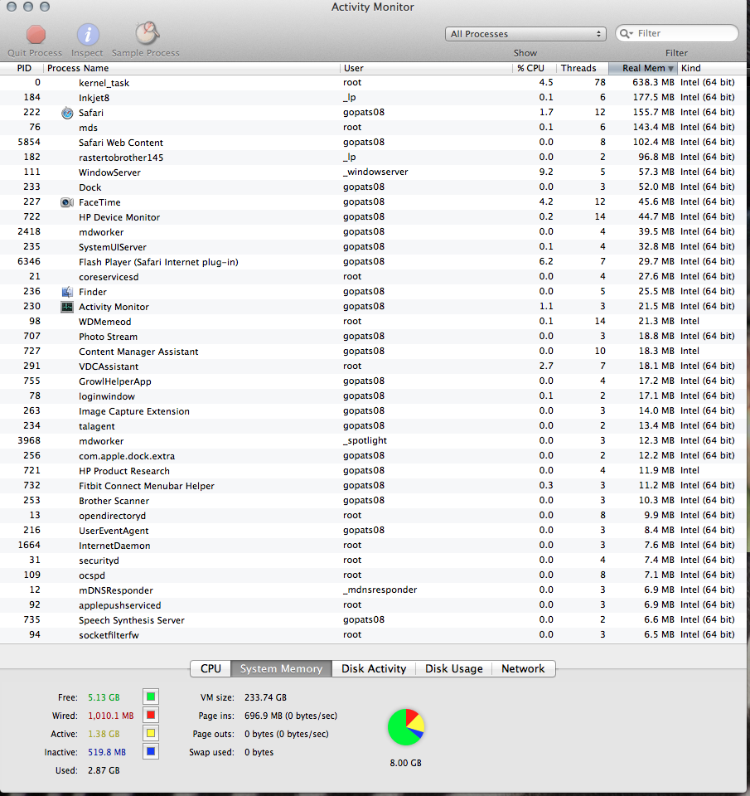Click the Sample Process icon
Screen dimensions: 750x796
(148, 33)
